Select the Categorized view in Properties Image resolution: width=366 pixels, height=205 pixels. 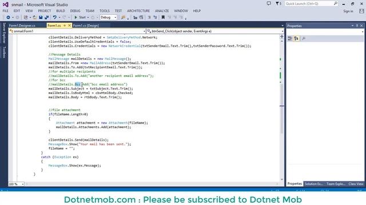[290, 39]
